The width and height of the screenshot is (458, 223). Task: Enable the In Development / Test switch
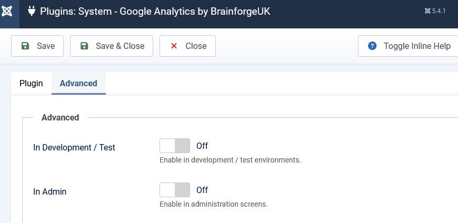(x=175, y=146)
